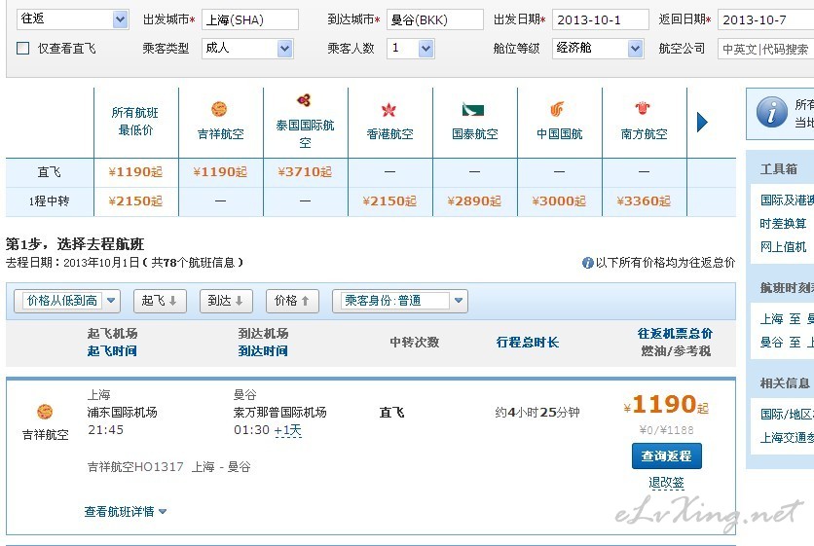Click the +1天 arrival note link
The image size is (814, 546).
pyautogui.click(x=287, y=430)
